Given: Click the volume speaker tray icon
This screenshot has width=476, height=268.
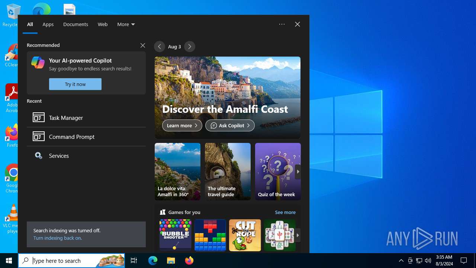Looking at the screenshot, I should (x=428, y=261).
